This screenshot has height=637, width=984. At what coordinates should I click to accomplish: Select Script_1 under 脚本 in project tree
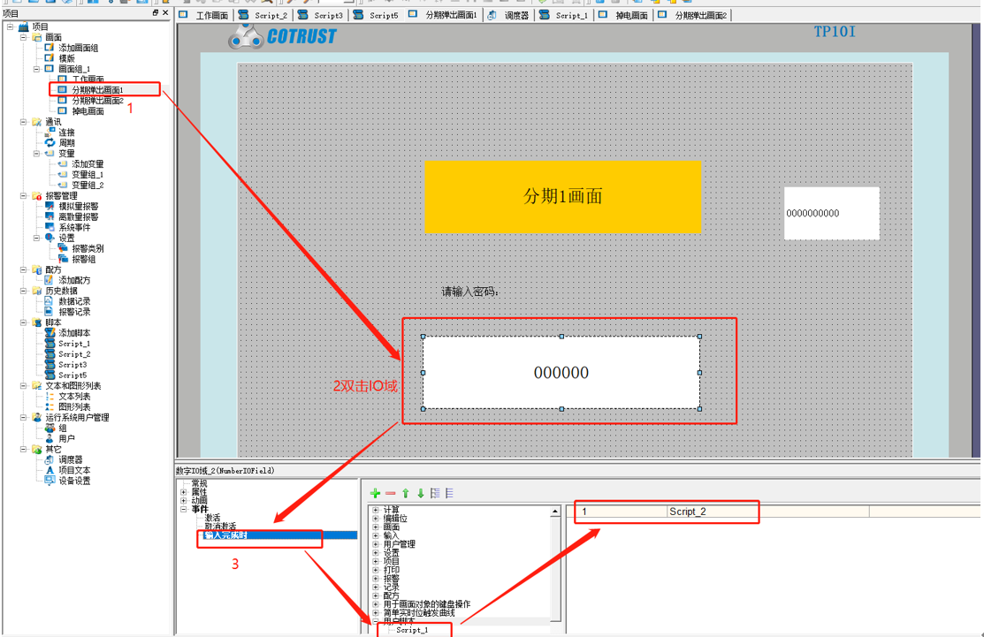click(x=74, y=344)
